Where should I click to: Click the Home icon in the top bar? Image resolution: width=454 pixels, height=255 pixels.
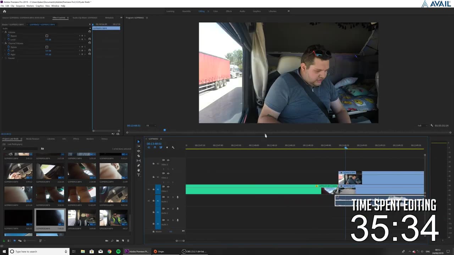[4, 11]
